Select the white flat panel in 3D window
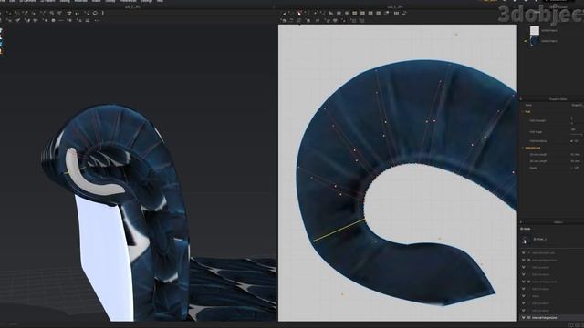Image resolution: width=584 pixels, height=328 pixels. point(104,257)
